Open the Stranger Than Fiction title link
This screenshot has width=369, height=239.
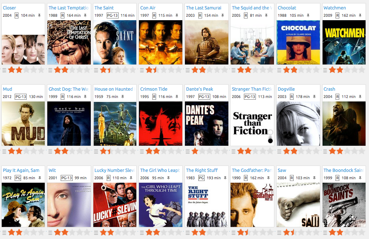point(252,89)
